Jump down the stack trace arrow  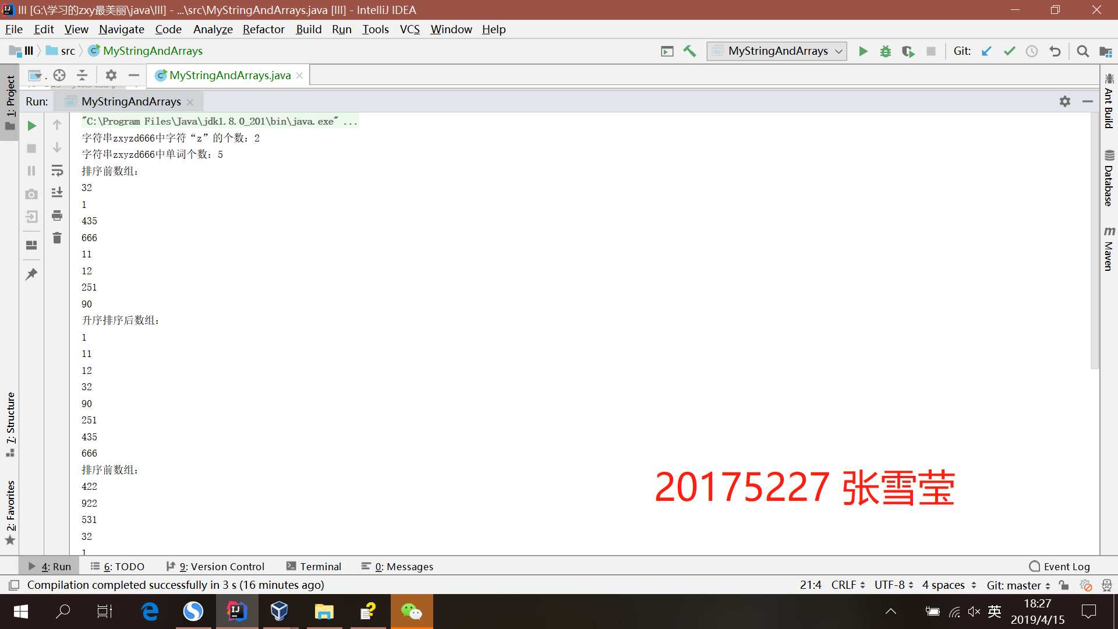click(x=57, y=147)
